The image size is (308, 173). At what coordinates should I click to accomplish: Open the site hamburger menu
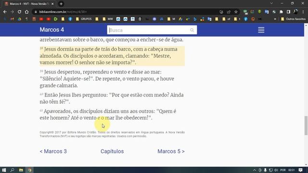(x=261, y=30)
